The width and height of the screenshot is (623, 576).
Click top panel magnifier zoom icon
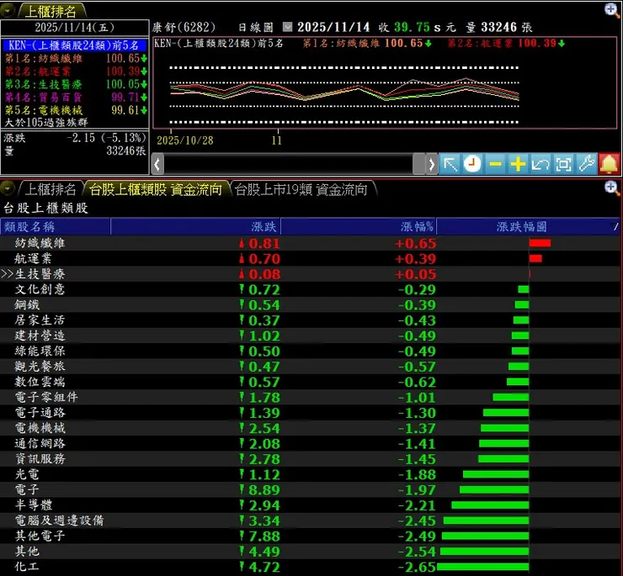612,10
